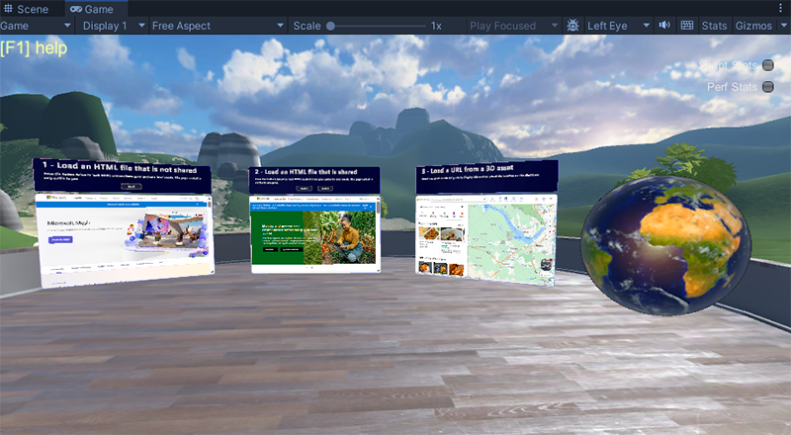Expand the Free Aspect resolution dropdown
This screenshot has height=435, width=791.
tap(218, 26)
